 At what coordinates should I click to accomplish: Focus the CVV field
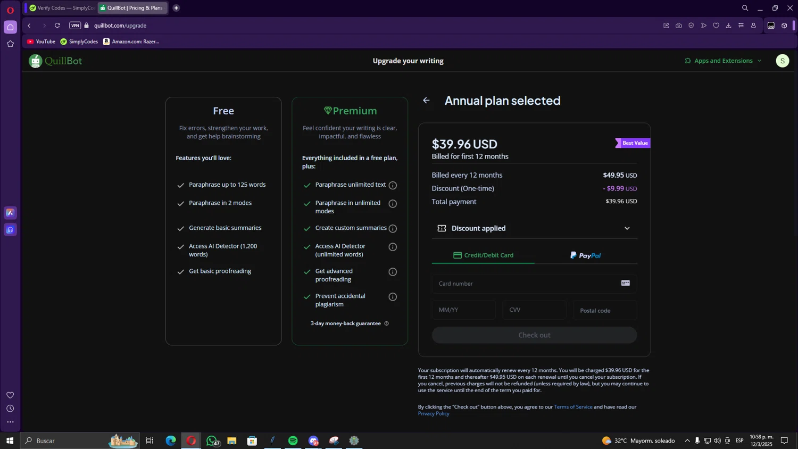[x=534, y=310]
